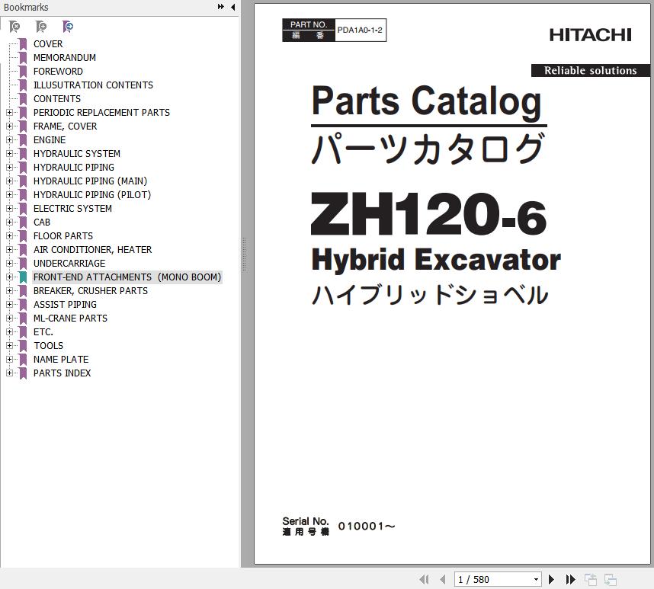Click the next view icon in bottom bar
The height and width of the screenshot is (589, 654).
(x=611, y=579)
